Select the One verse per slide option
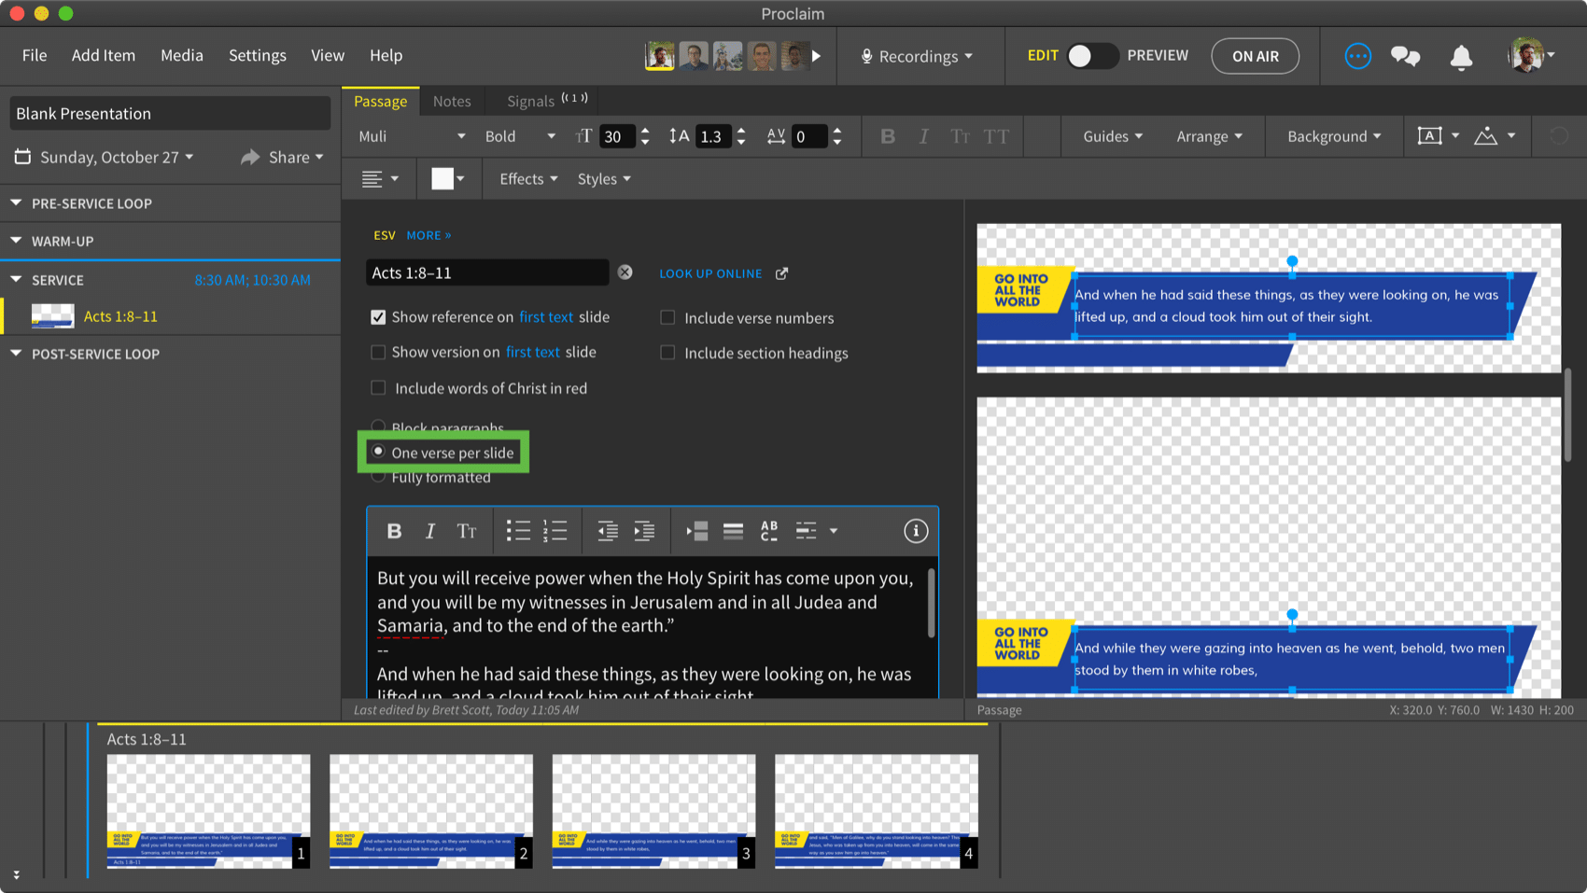1587x893 pixels. coord(378,452)
